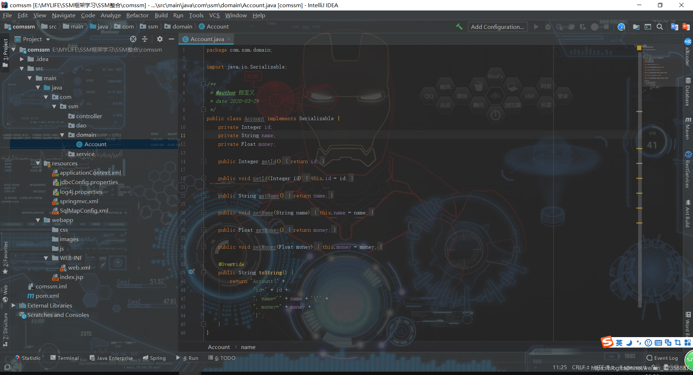Open the VCS menu

click(214, 15)
